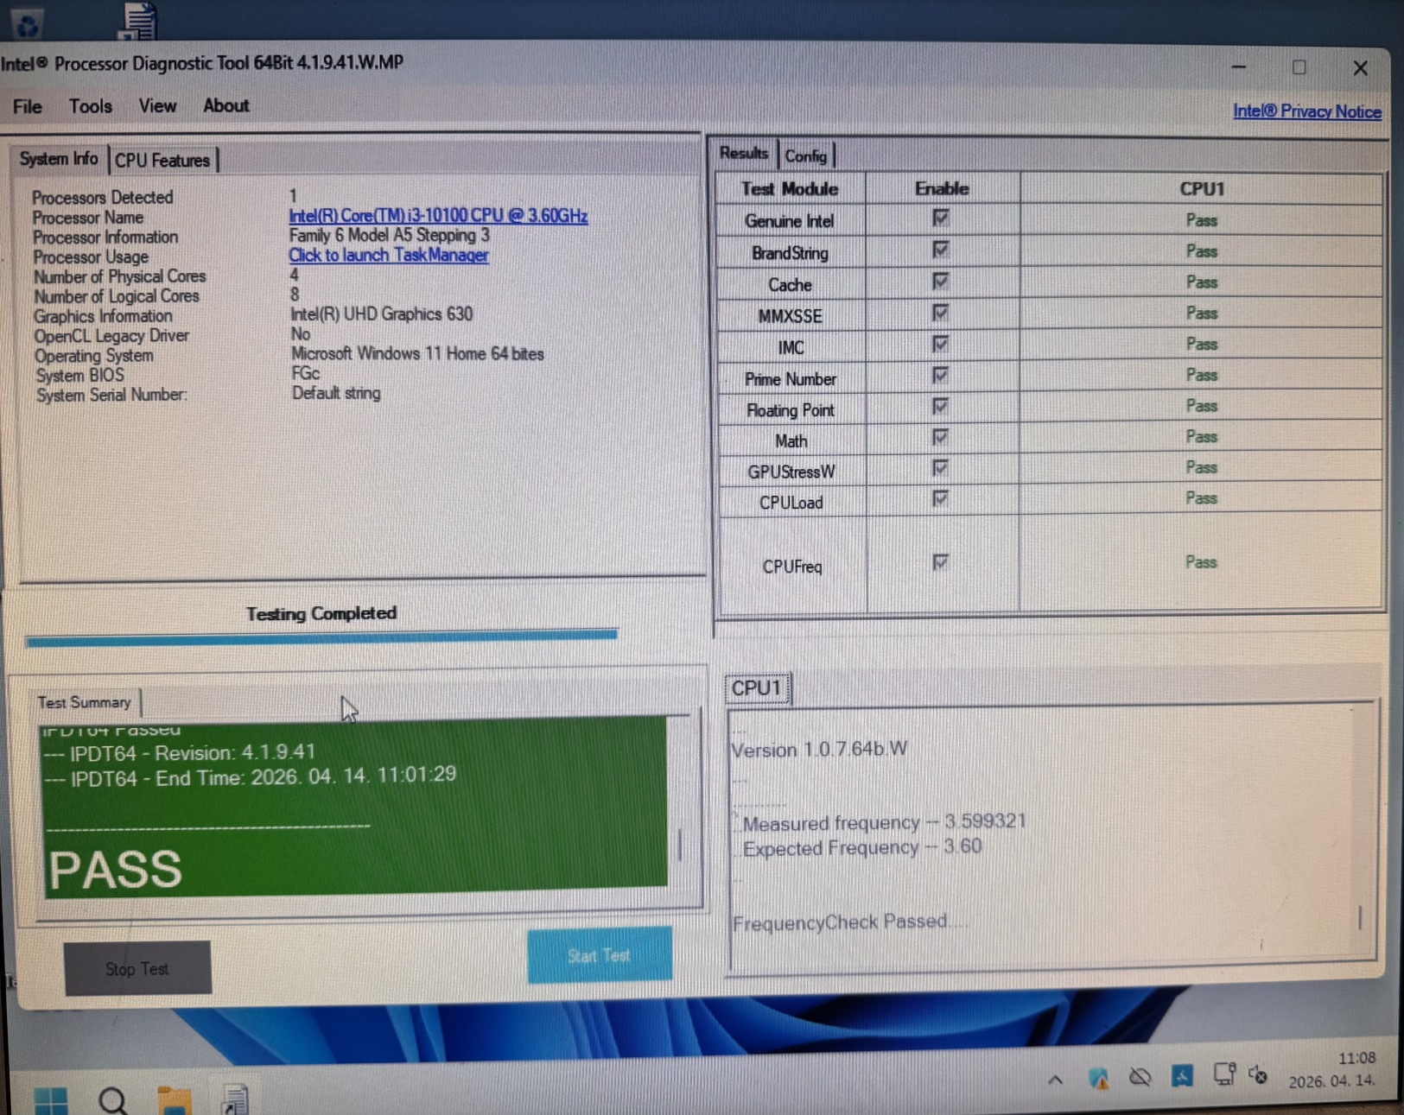Open the Intel Core i3-10100 processor name link
Image resolution: width=1404 pixels, height=1115 pixels.
(438, 215)
